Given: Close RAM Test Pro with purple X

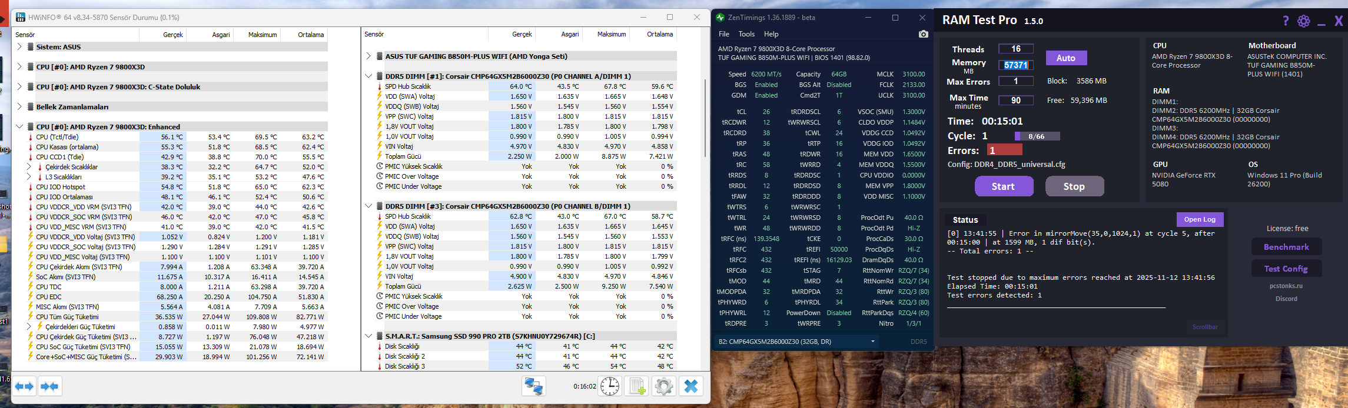Looking at the screenshot, I should tap(1339, 21).
